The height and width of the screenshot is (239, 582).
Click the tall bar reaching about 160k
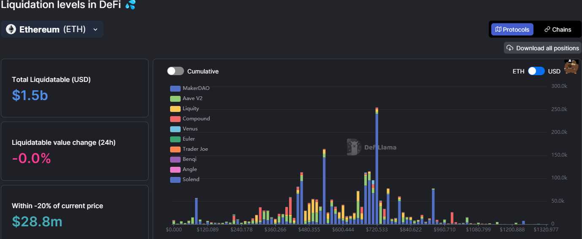(324, 186)
